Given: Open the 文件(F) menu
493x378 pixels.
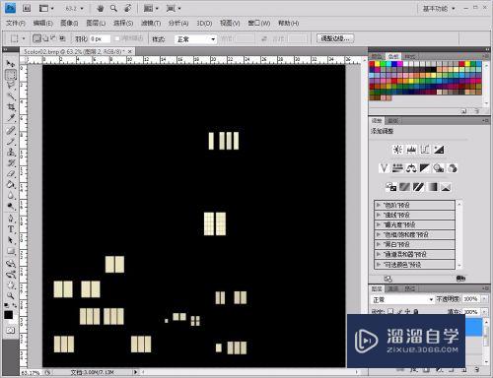Looking at the screenshot, I should click(16, 23).
